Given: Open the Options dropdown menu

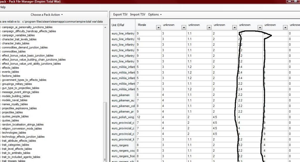Looking at the screenshot, I should tap(155, 14).
